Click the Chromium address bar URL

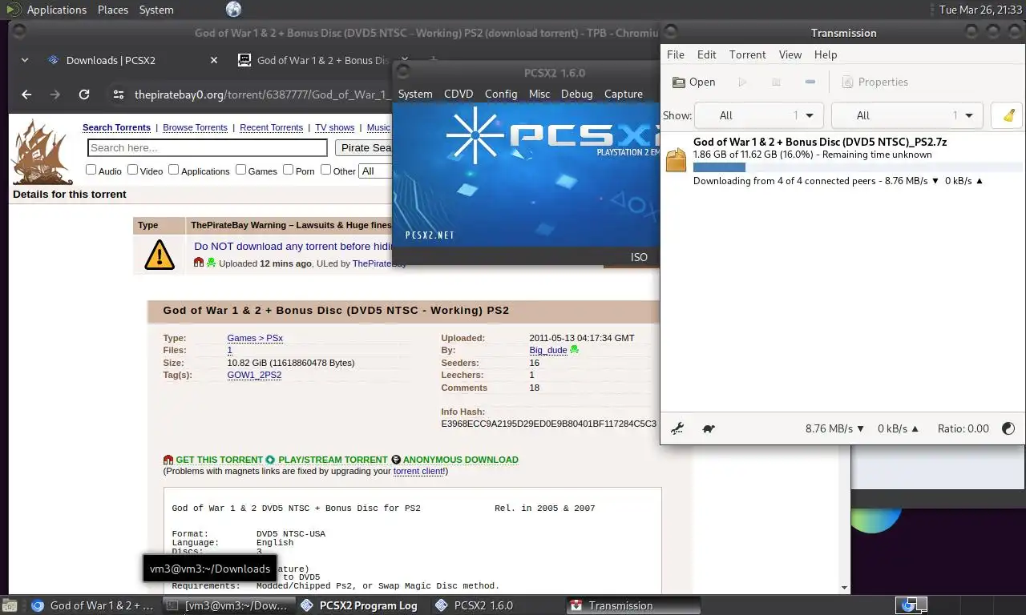[x=261, y=94]
